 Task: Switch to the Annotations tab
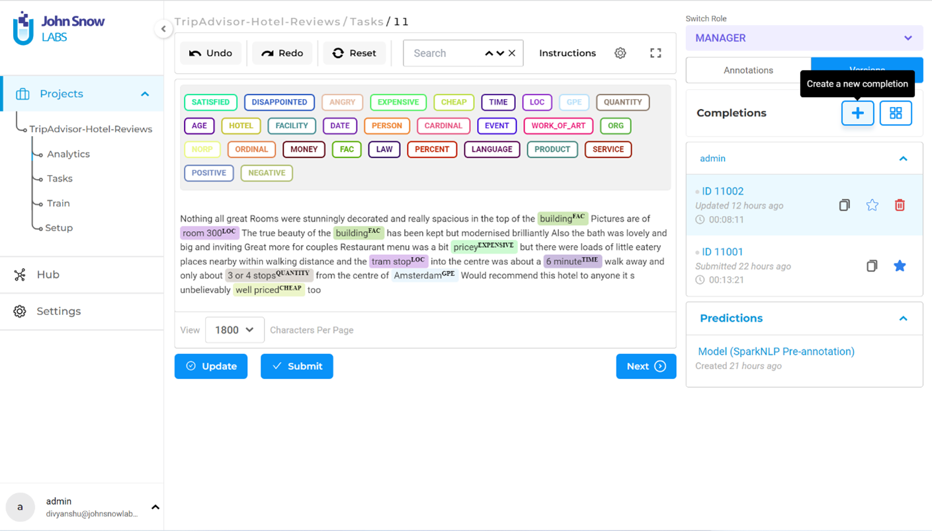pos(748,70)
